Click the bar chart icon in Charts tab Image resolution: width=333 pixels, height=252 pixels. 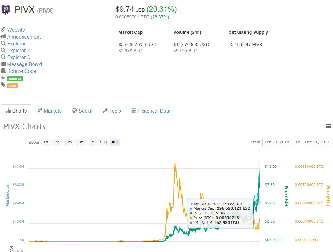tap(8, 111)
